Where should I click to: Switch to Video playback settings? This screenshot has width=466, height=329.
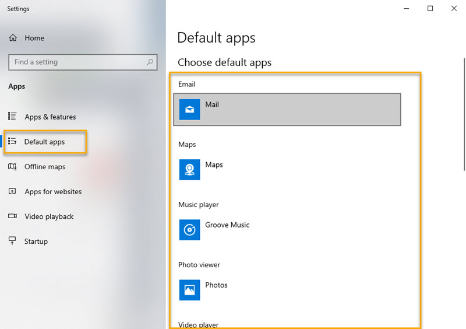pos(49,216)
